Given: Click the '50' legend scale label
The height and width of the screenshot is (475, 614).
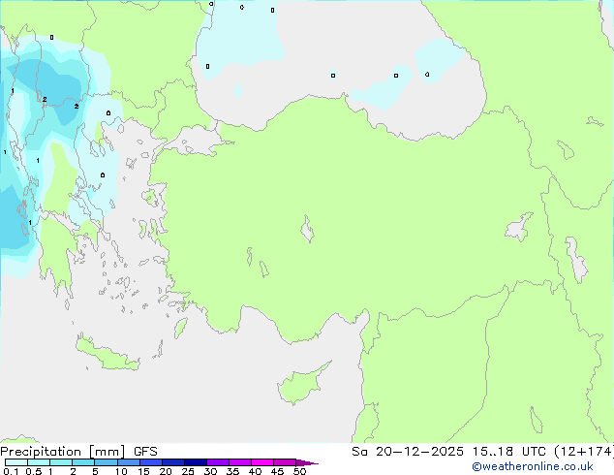Looking at the screenshot, I should 299,471.
